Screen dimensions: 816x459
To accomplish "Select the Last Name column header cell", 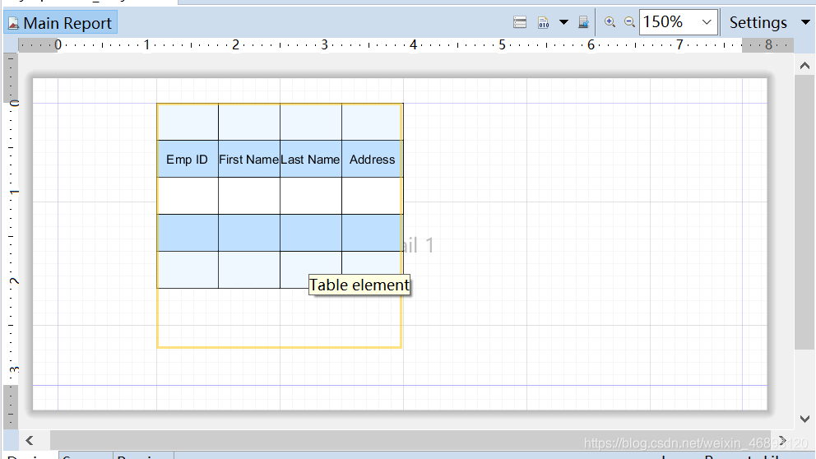I will (311, 160).
